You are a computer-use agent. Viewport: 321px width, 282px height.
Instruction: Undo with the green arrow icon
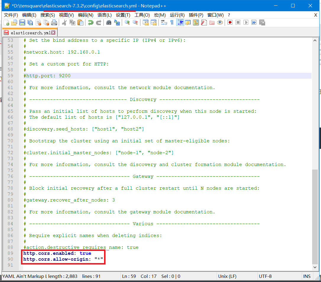click(x=90, y=22)
